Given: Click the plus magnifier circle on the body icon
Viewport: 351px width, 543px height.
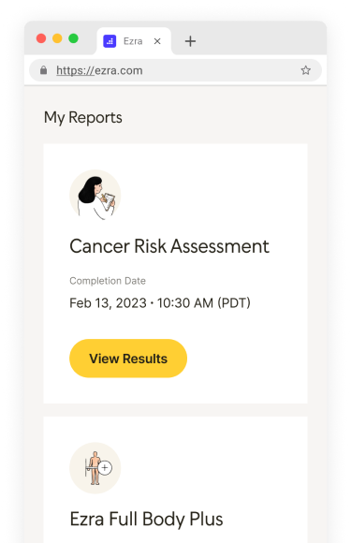Looking at the screenshot, I should [105, 468].
